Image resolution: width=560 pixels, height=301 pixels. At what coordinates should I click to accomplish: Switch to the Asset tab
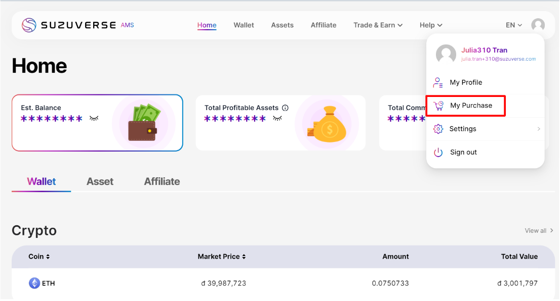click(x=100, y=181)
